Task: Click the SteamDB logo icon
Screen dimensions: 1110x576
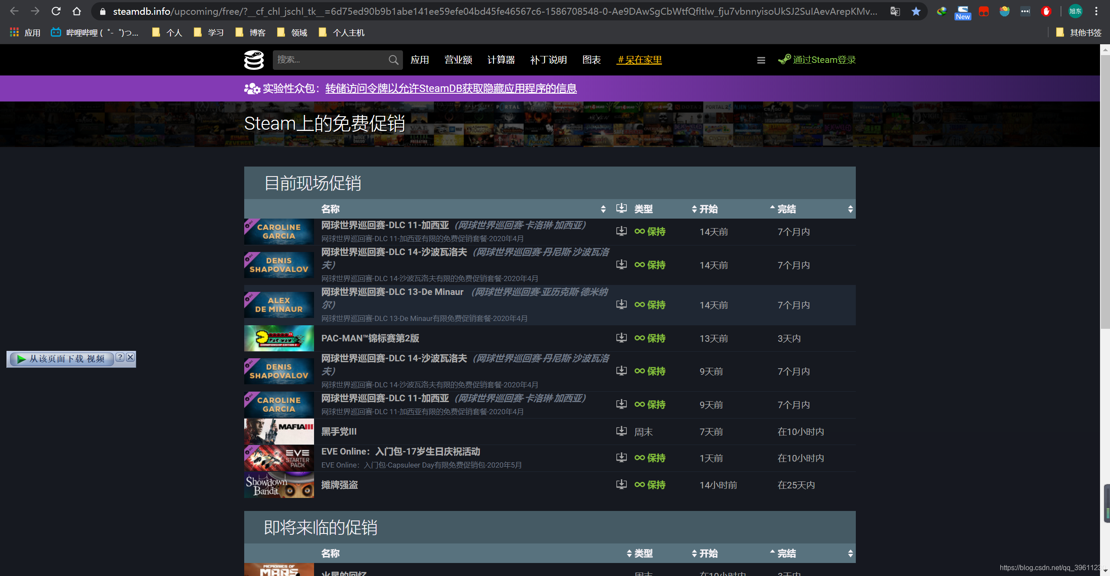Action: point(254,60)
